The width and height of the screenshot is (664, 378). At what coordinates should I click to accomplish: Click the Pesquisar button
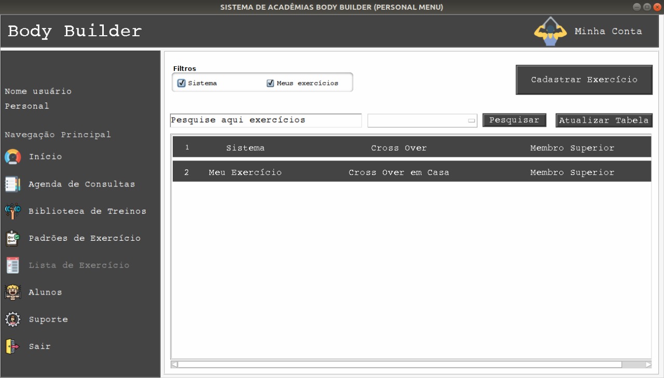point(514,120)
